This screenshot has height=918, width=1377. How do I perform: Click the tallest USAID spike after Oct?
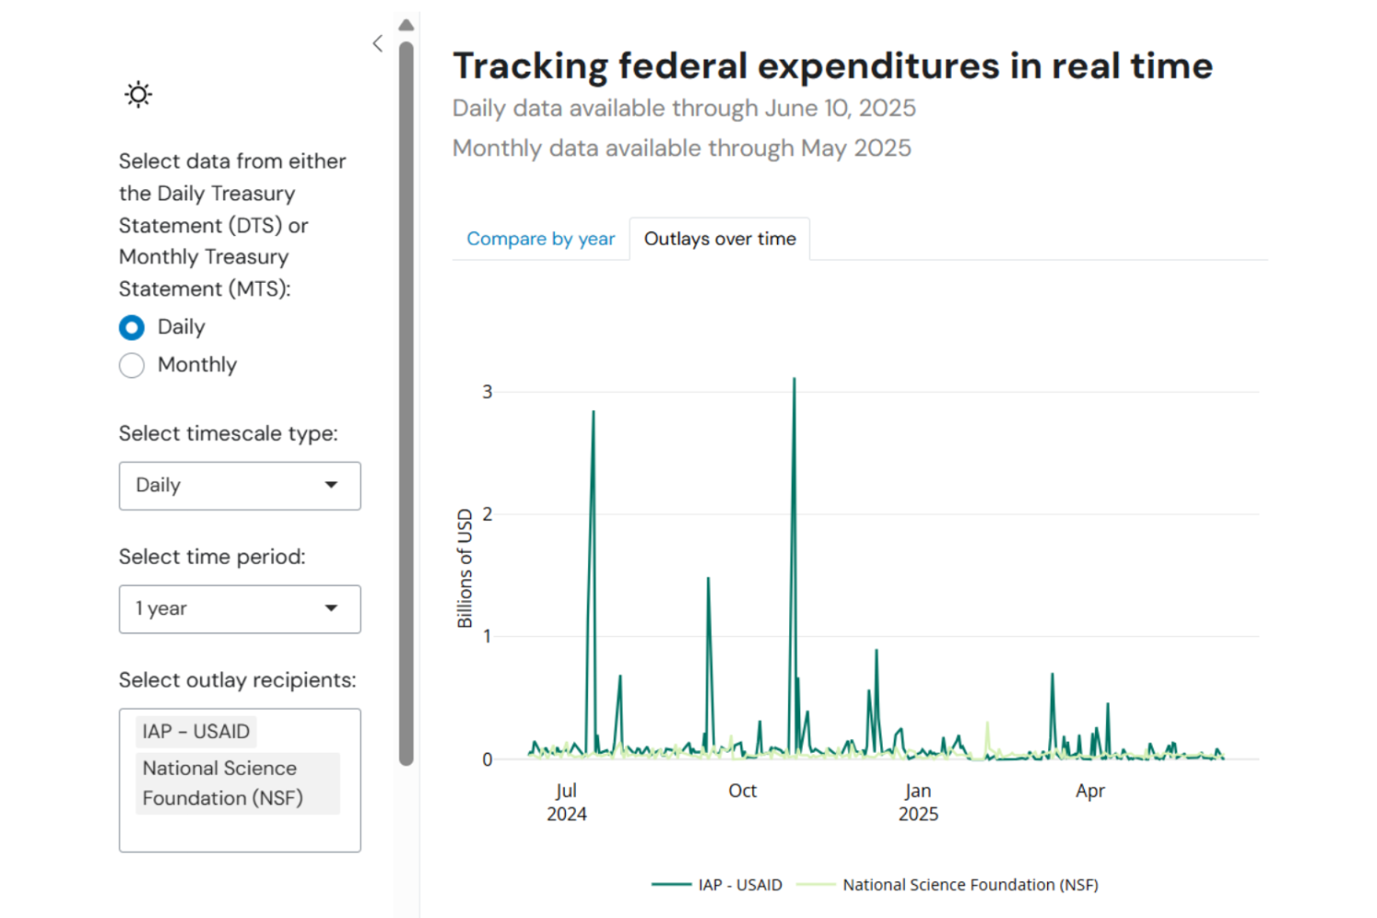tap(795, 380)
